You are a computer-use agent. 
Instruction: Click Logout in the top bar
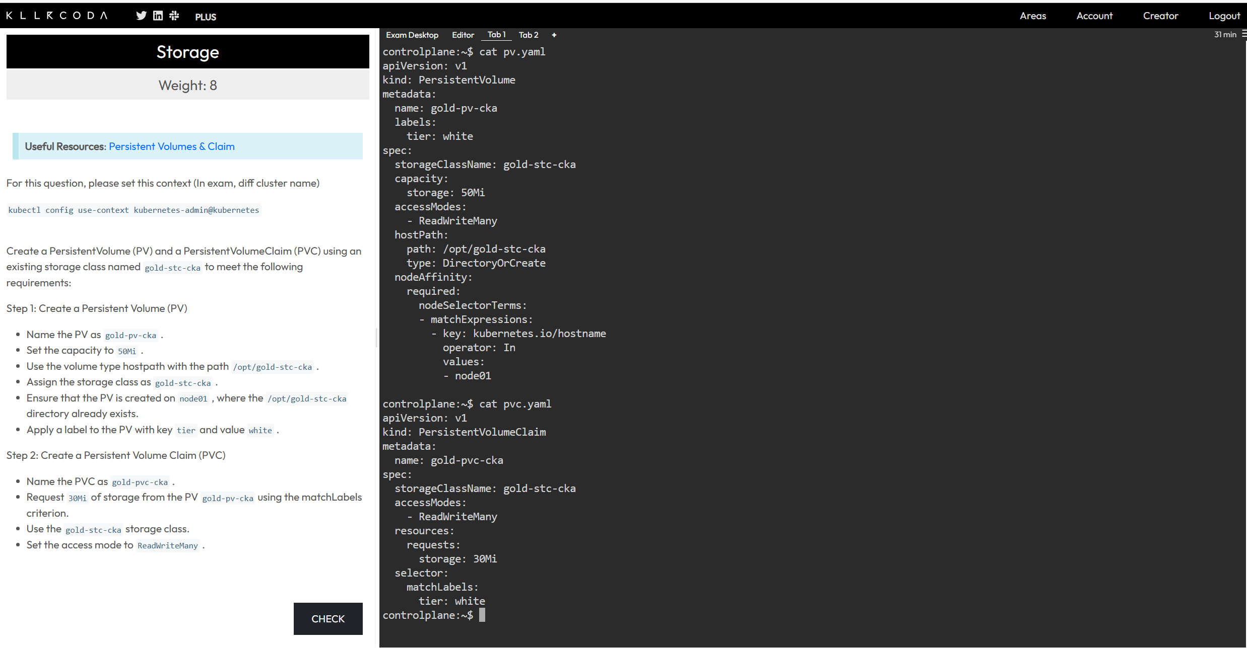pyautogui.click(x=1224, y=16)
